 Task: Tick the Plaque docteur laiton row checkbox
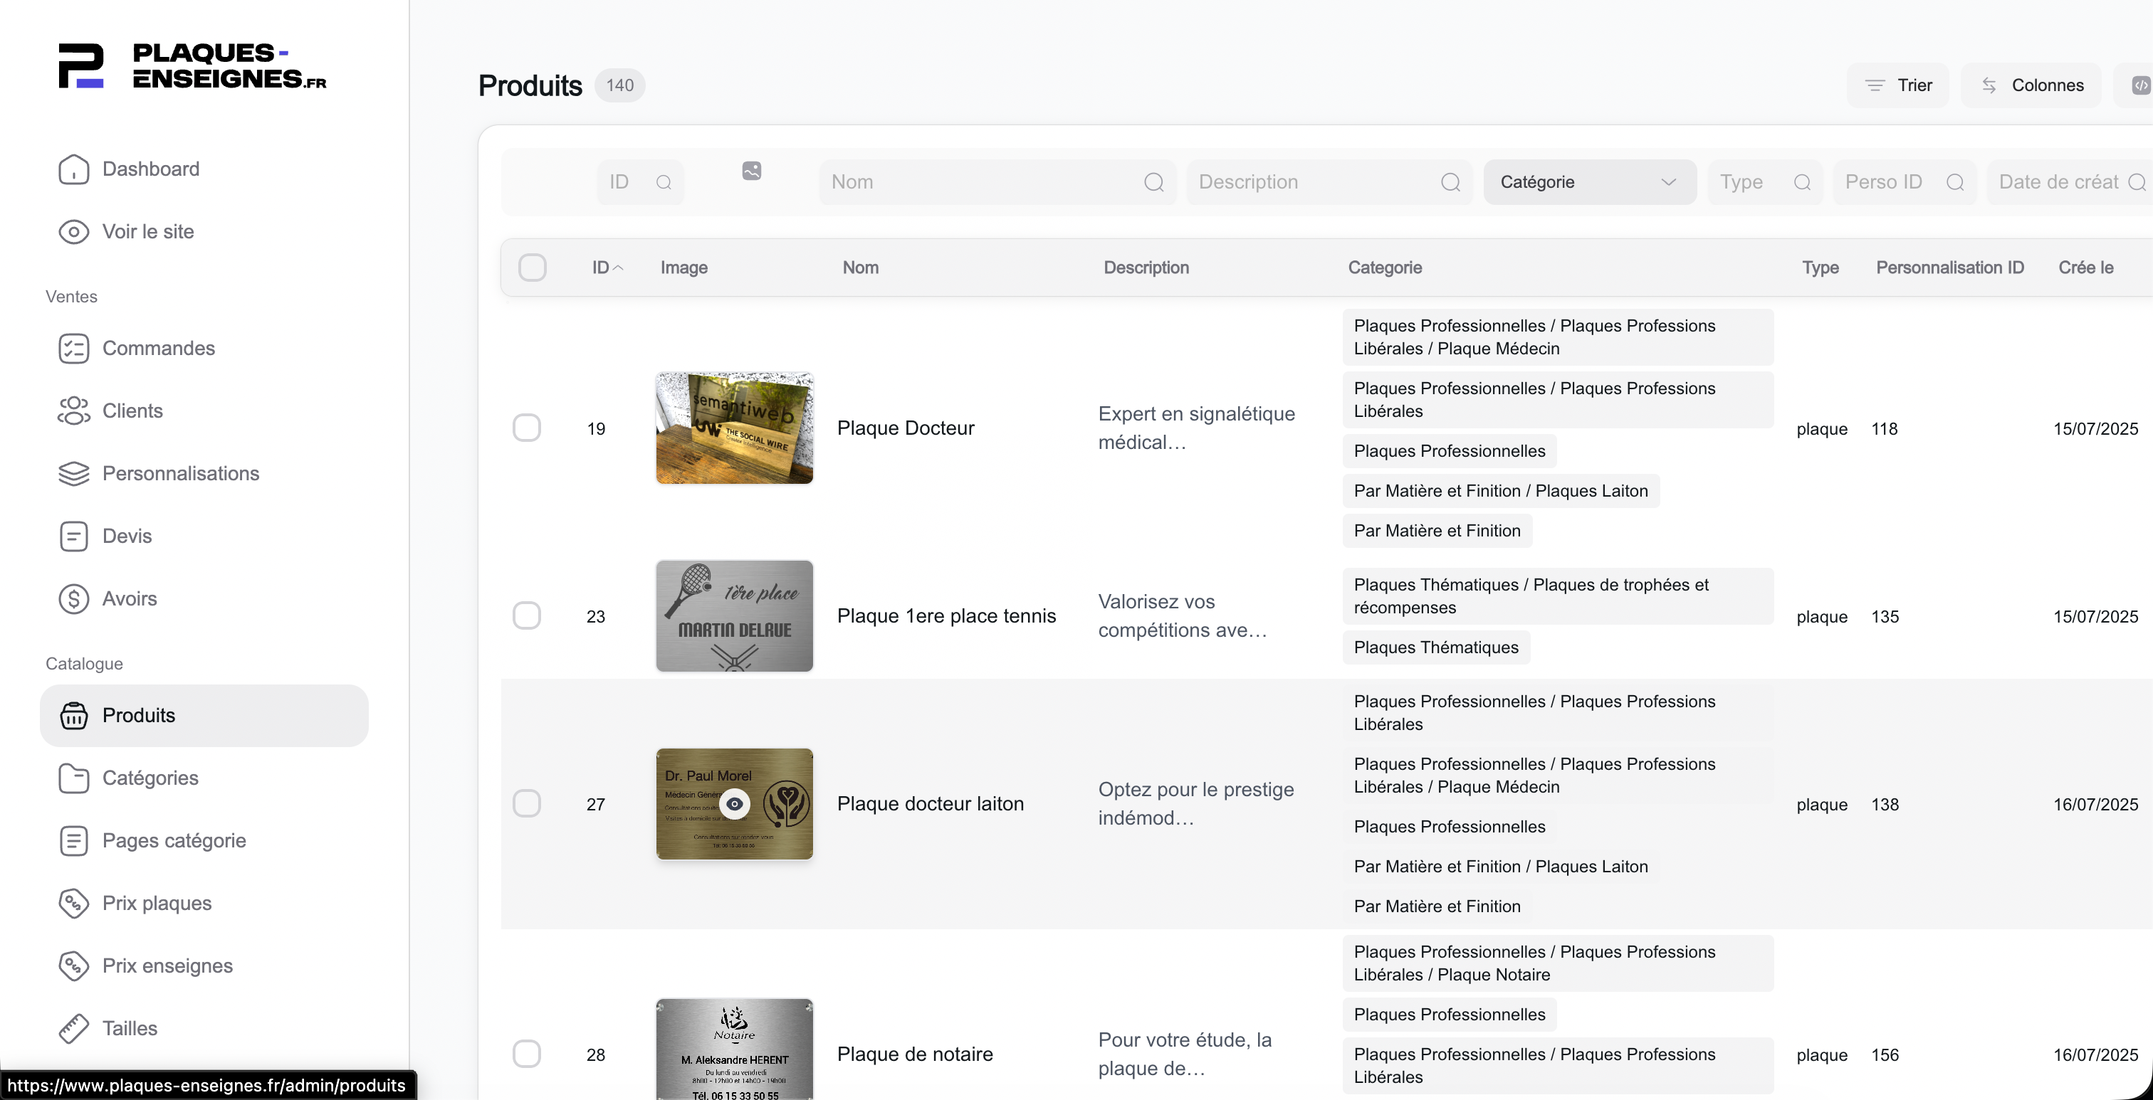[x=527, y=804]
